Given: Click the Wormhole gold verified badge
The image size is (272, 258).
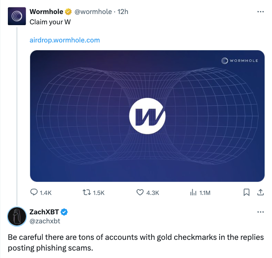Looking at the screenshot, I should pyautogui.click(x=69, y=12).
